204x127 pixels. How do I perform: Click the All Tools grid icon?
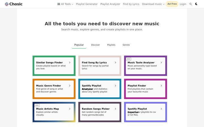coord(59,4)
